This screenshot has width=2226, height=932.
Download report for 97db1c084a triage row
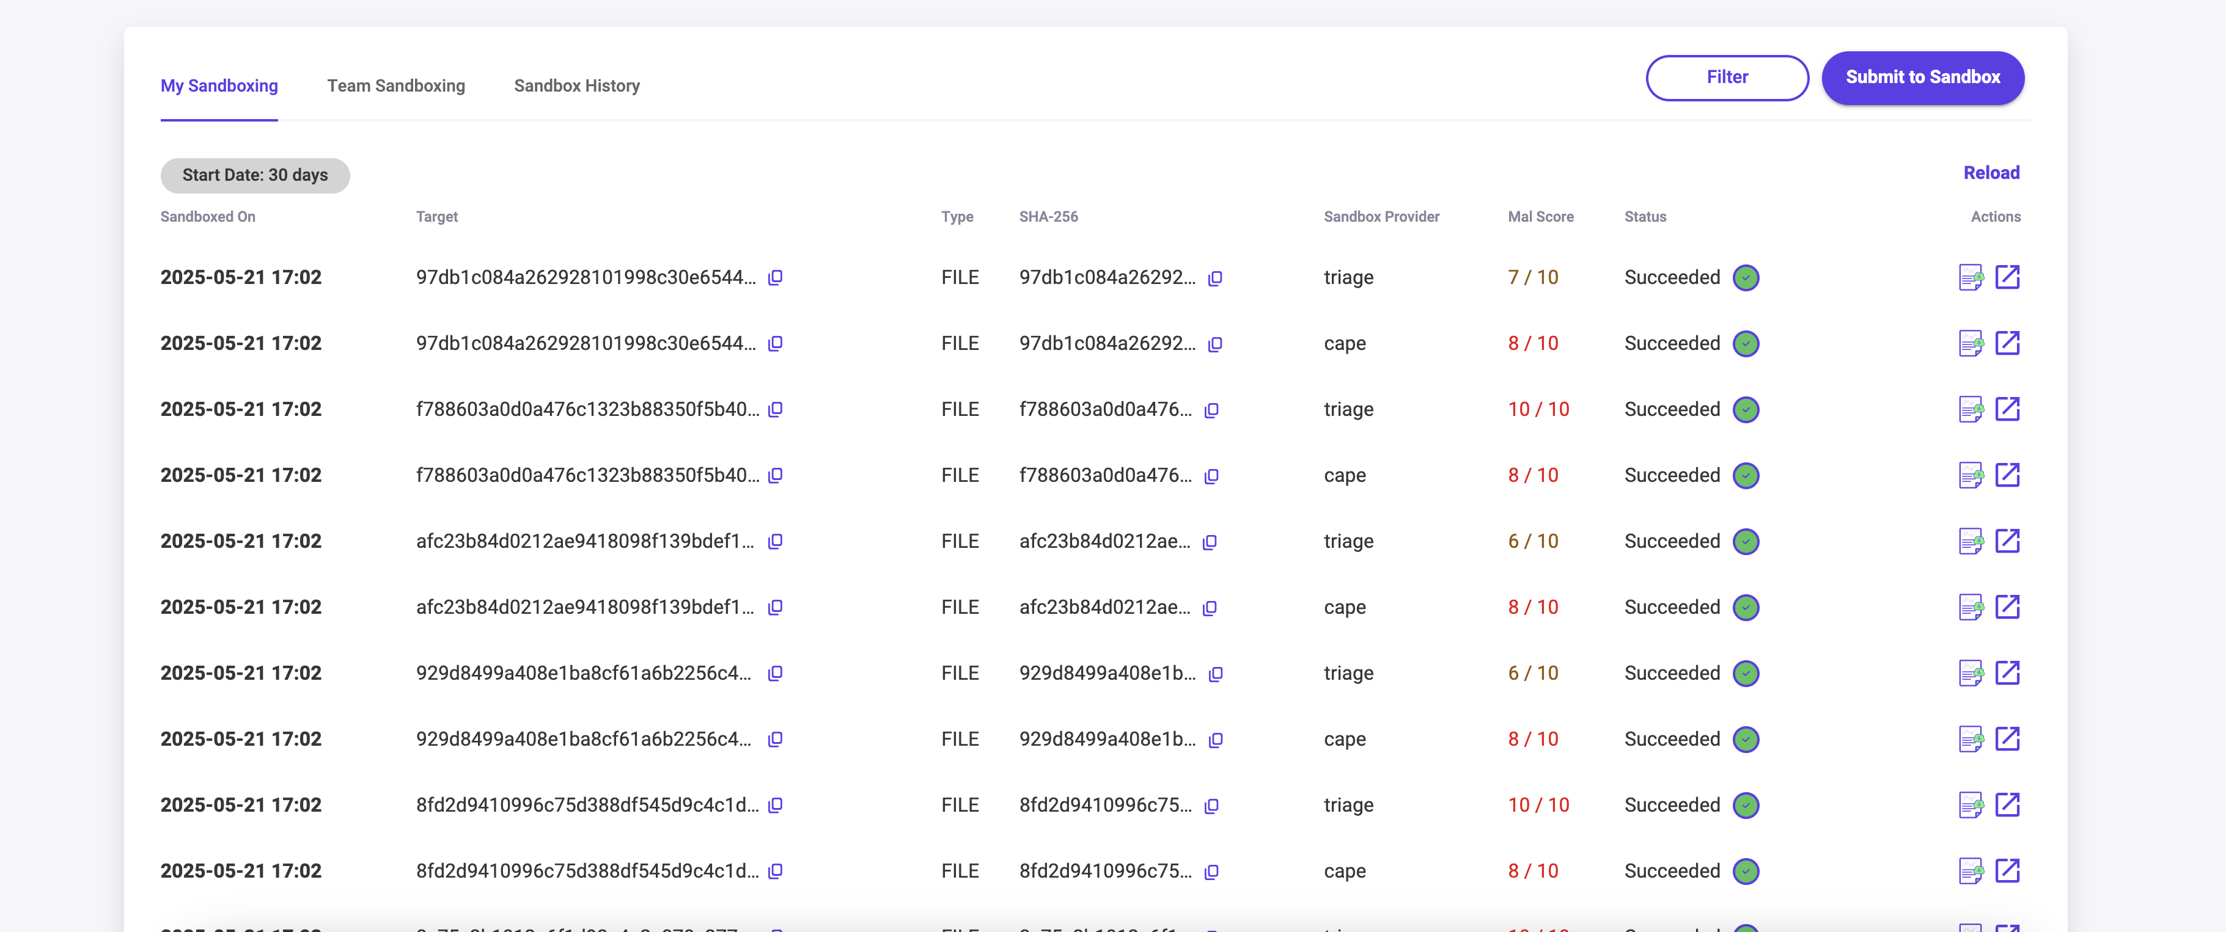(x=1971, y=277)
